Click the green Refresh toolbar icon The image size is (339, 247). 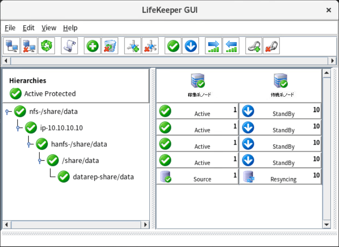point(47,46)
